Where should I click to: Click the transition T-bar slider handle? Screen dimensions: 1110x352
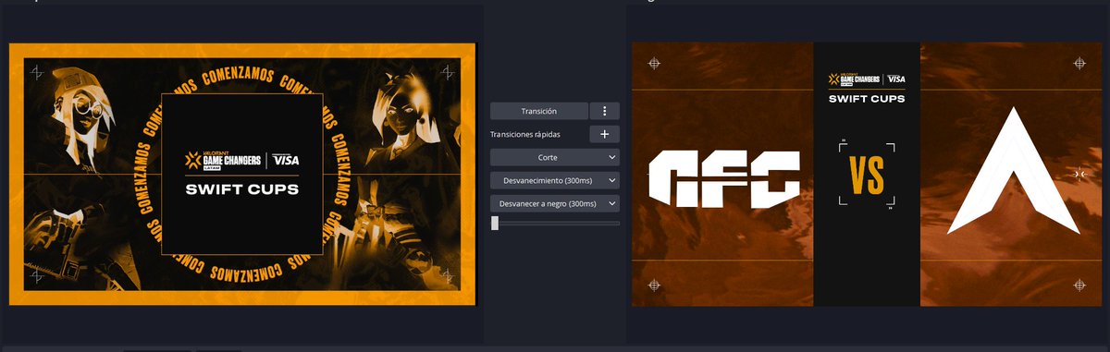495,223
